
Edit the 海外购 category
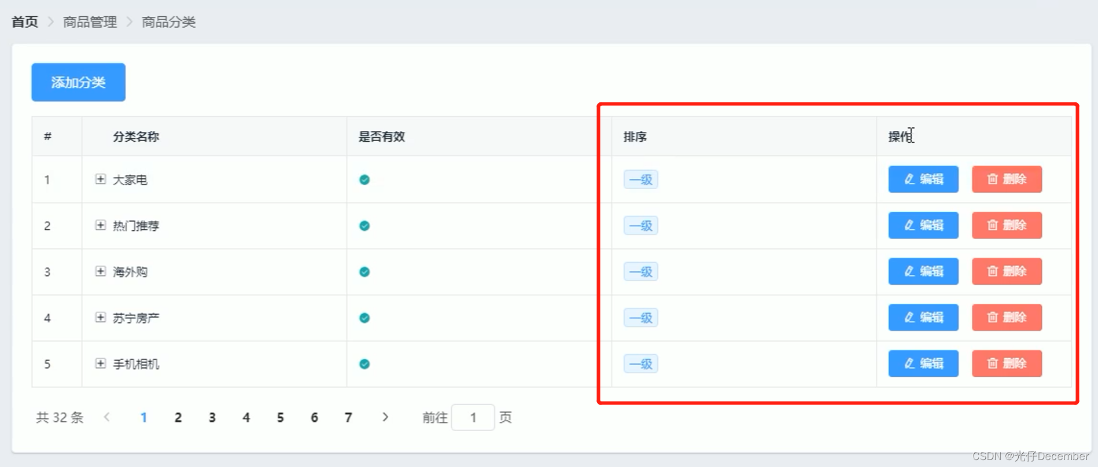click(x=923, y=271)
